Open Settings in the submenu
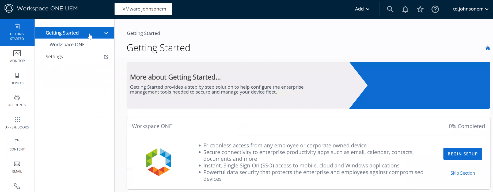The height and width of the screenshot is (192, 493). (54, 57)
